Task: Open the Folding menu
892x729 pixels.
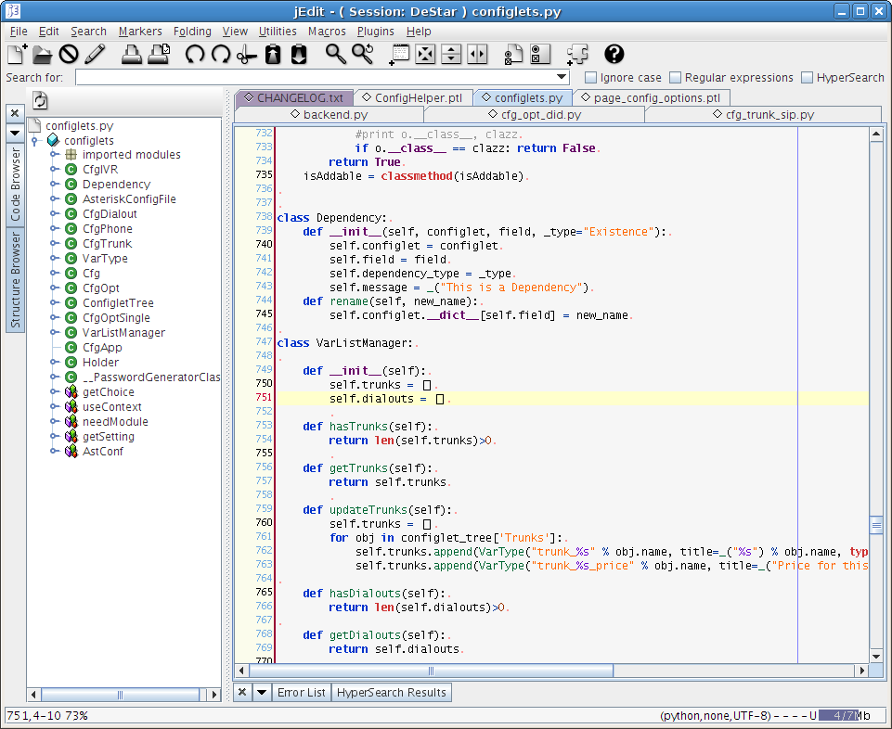Action: [192, 32]
